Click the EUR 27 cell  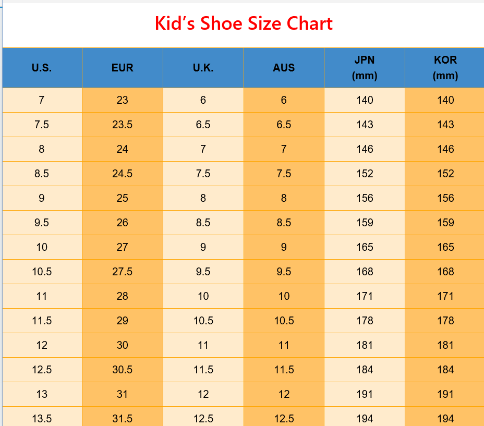[x=123, y=247]
